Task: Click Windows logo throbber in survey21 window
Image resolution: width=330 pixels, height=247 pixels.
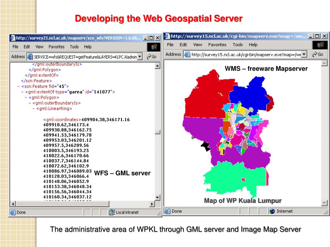Action: coord(154,47)
